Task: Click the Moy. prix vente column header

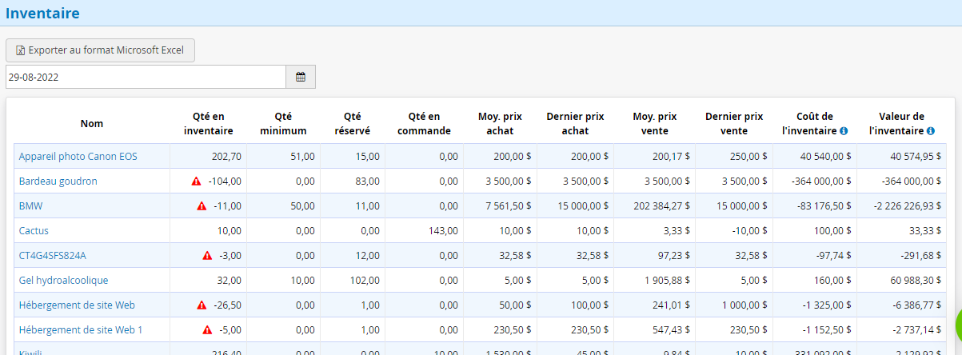Action: tap(654, 123)
